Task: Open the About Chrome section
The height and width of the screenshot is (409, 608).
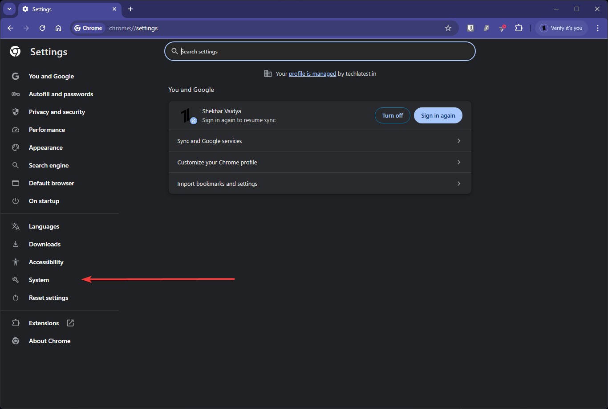Action: (x=49, y=340)
